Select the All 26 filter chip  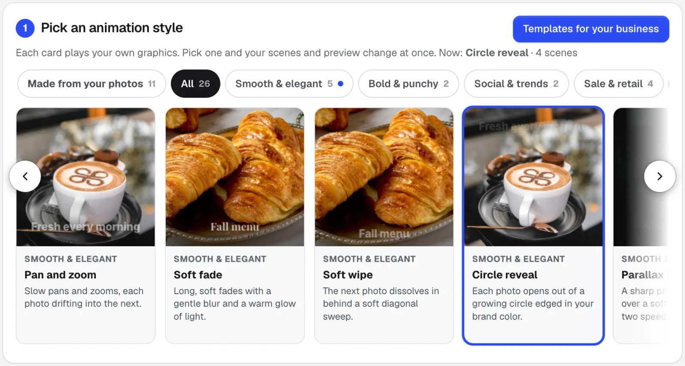195,84
